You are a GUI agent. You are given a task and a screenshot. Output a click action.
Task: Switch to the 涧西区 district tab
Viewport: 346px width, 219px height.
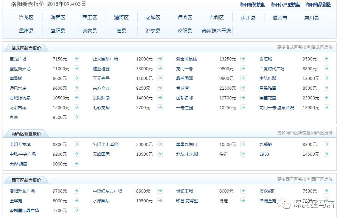(58, 17)
